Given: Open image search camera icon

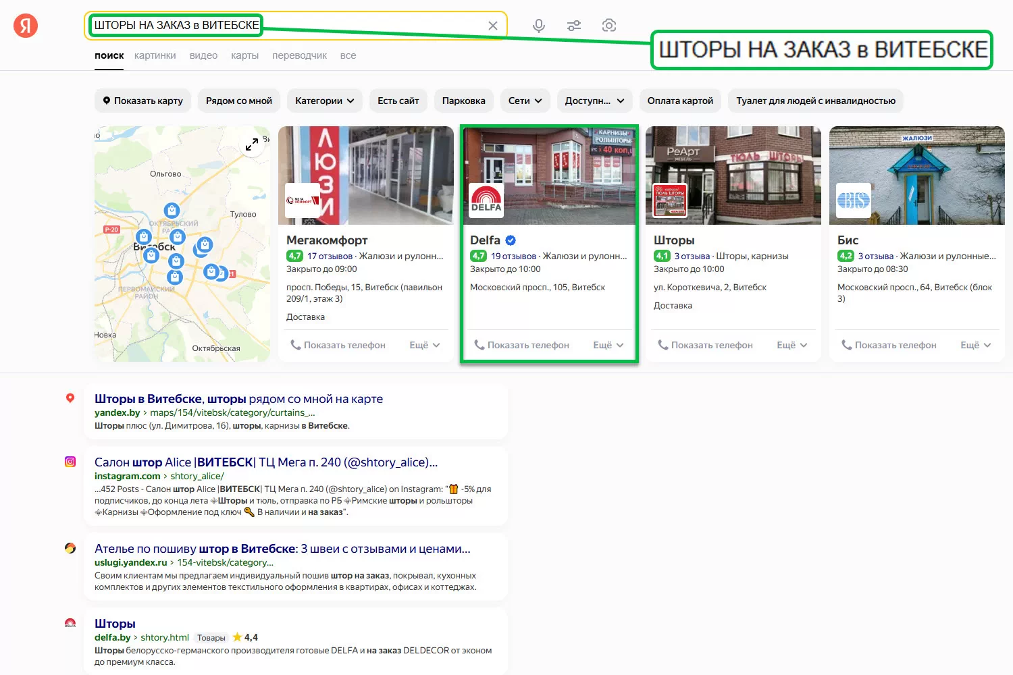Looking at the screenshot, I should point(608,26).
